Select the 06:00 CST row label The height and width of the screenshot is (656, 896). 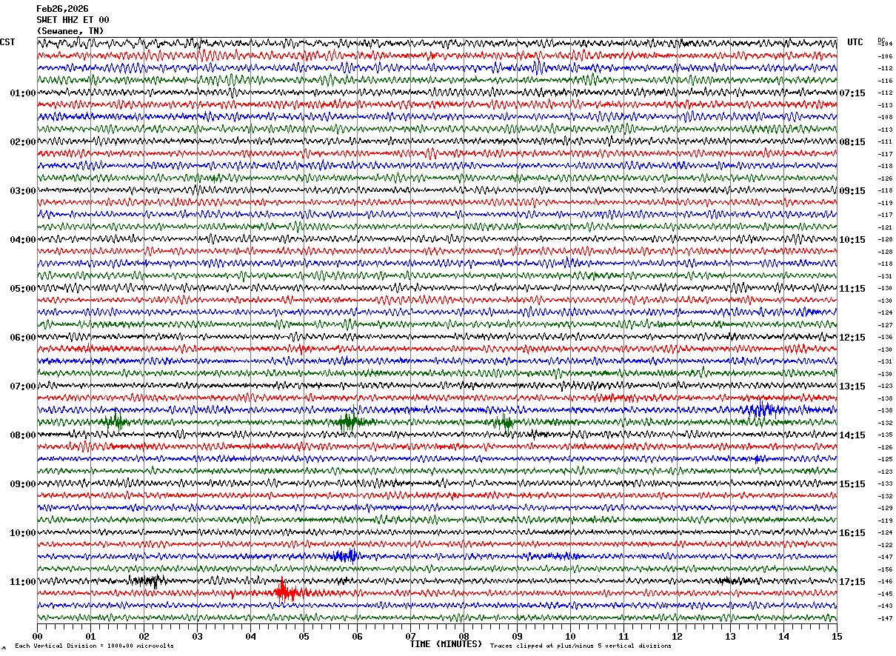(x=22, y=338)
